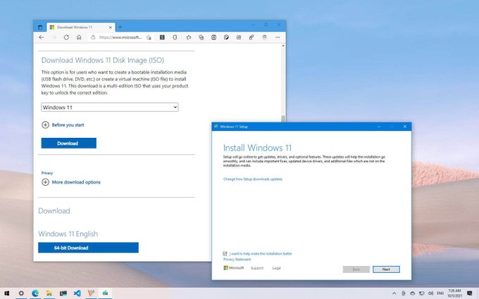The image size is (479, 299).
Task: Go to the browser home page
Action: point(80,37)
